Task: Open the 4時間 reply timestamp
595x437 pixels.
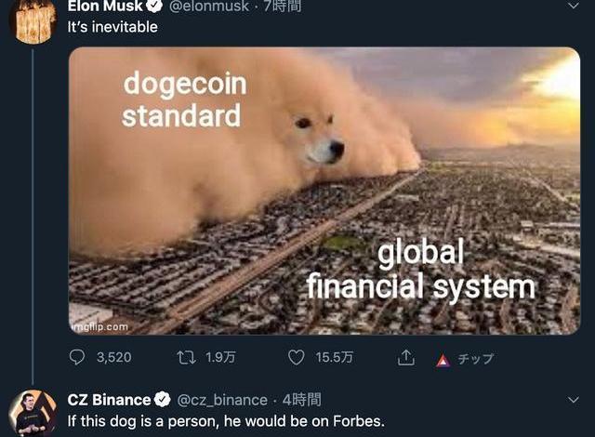Action: [x=301, y=400]
